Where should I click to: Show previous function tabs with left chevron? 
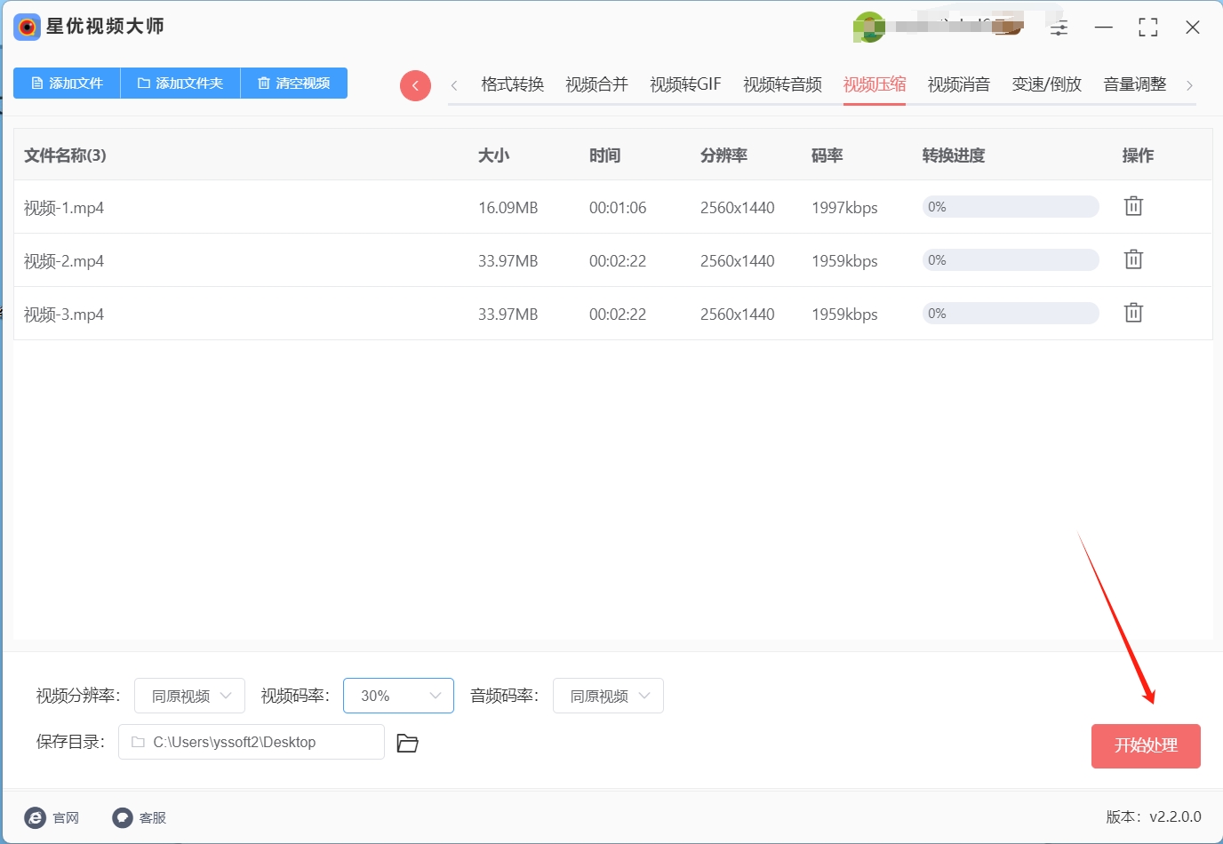[x=454, y=85]
